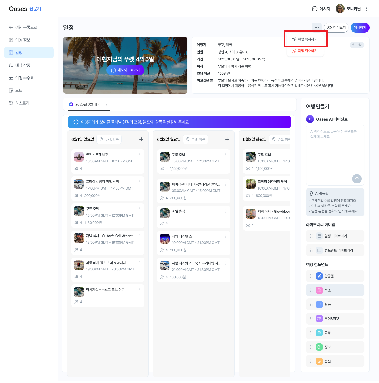Open the 6월2일 location selector 푸켓, 방콕
The height and width of the screenshot is (383, 379).
(196, 139)
